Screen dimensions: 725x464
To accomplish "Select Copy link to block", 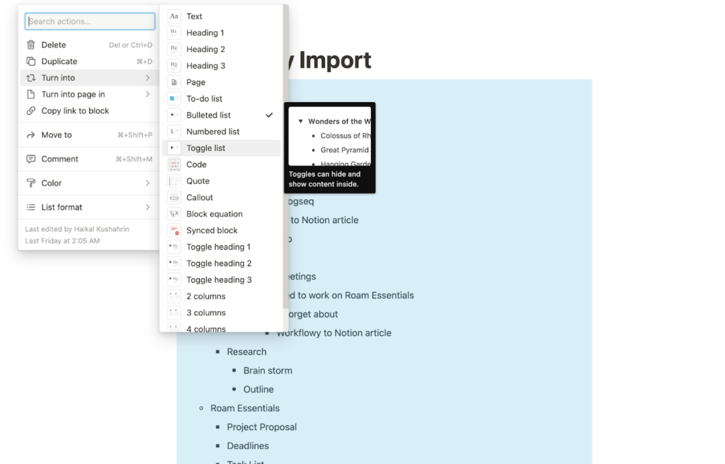I will [x=90, y=111].
